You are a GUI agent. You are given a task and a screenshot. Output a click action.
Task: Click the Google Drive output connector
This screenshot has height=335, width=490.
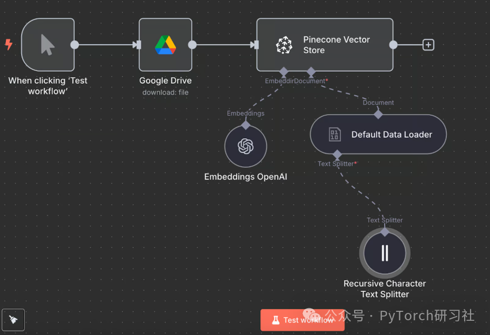192,45
